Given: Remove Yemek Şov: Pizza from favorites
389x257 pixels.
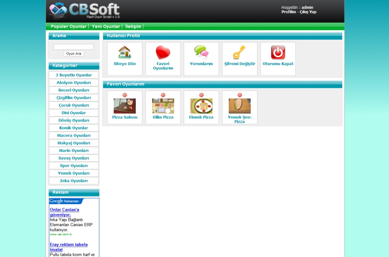Looking at the screenshot, I should (240, 95).
